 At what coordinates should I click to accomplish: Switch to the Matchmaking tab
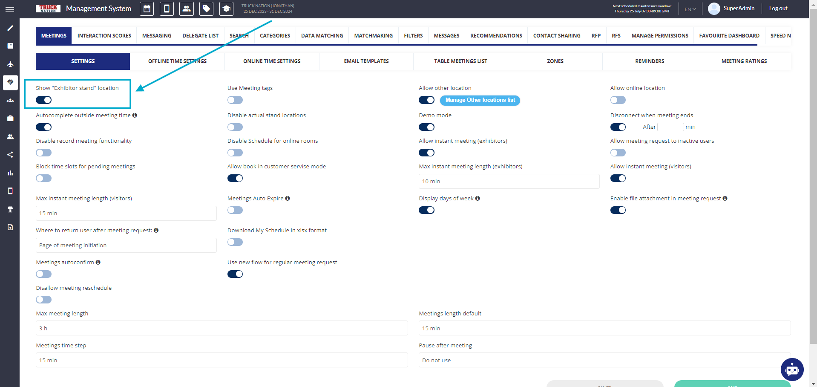coord(373,36)
